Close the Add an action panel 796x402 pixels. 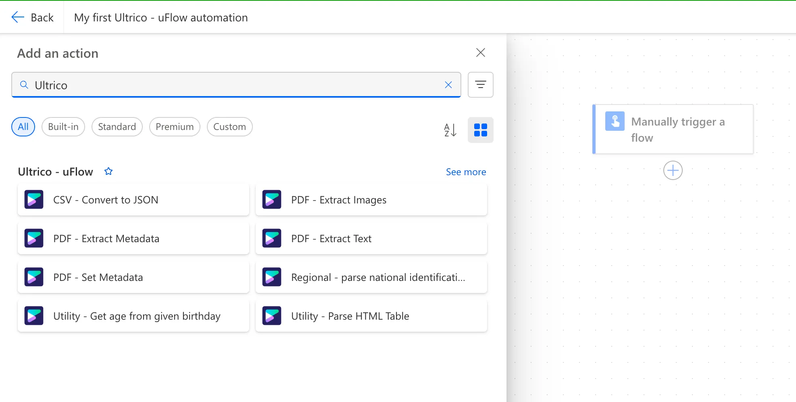click(x=480, y=52)
